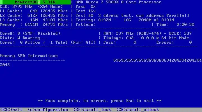The width and height of the screenshot is (202, 112).
Task: Click (ESC)exit in the bottom bar
Action: pyautogui.click(x=11, y=110)
